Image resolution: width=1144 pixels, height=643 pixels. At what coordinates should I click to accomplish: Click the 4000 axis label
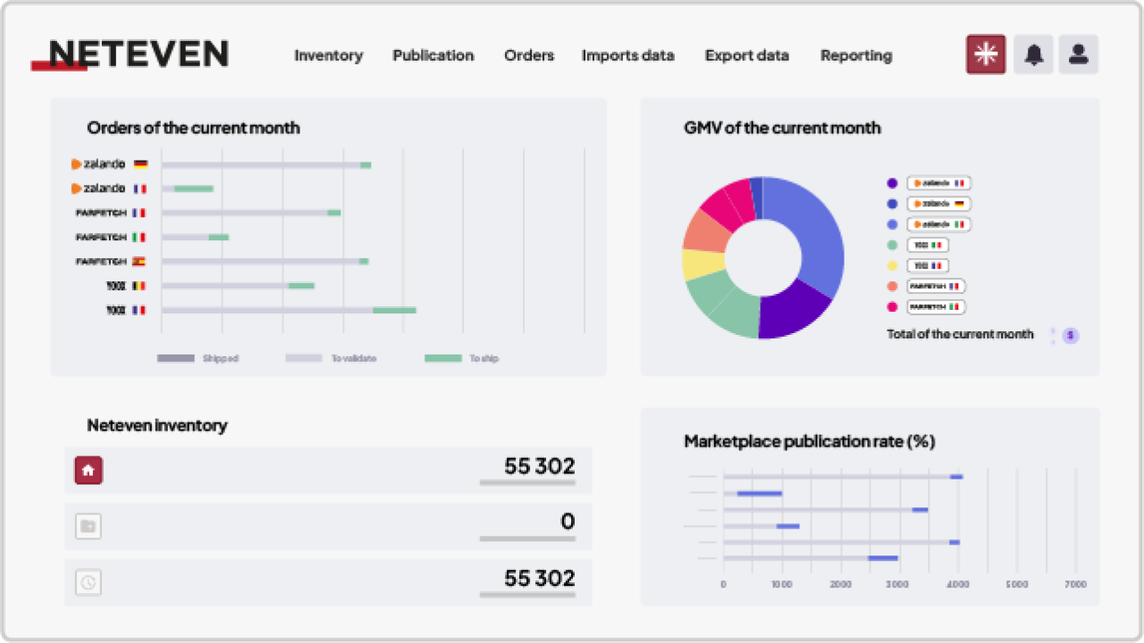tap(957, 584)
